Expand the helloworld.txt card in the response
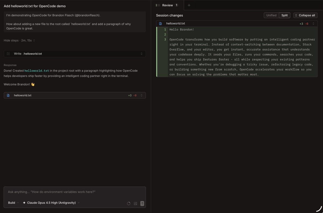Image resolution: width=323 pixels, height=213 pixels. pyautogui.click(x=75, y=95)
